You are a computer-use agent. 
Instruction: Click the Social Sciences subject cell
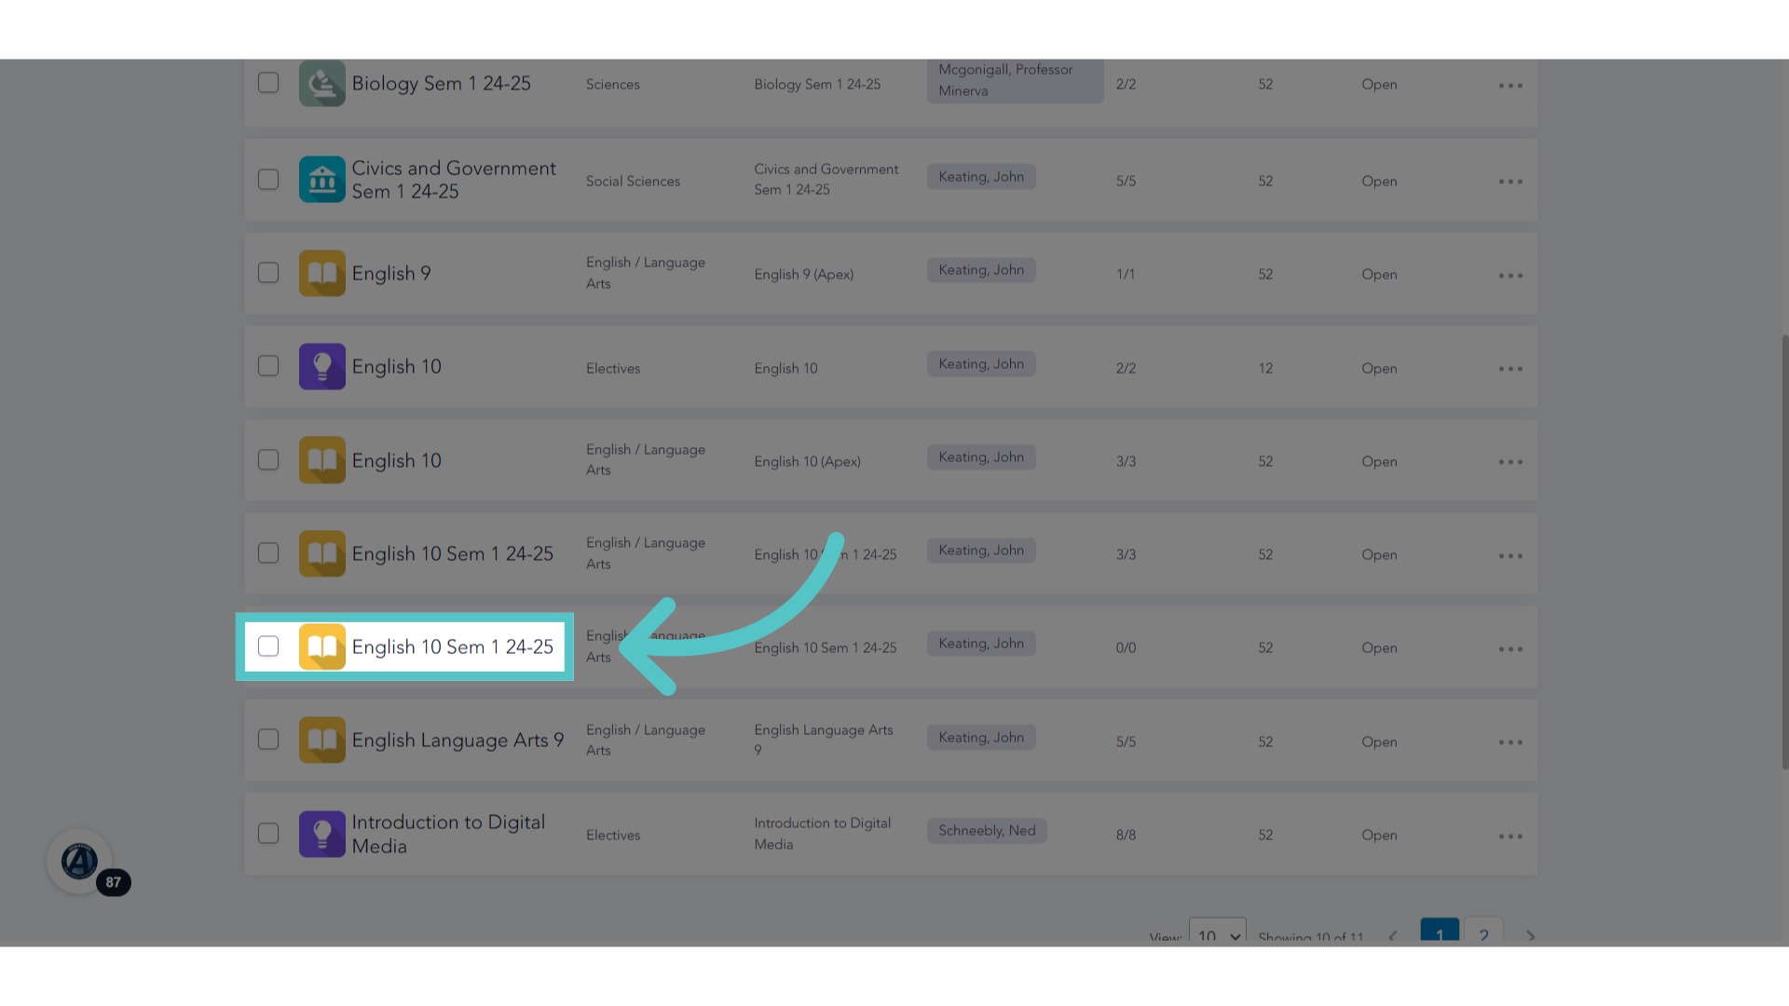(633, 182)
